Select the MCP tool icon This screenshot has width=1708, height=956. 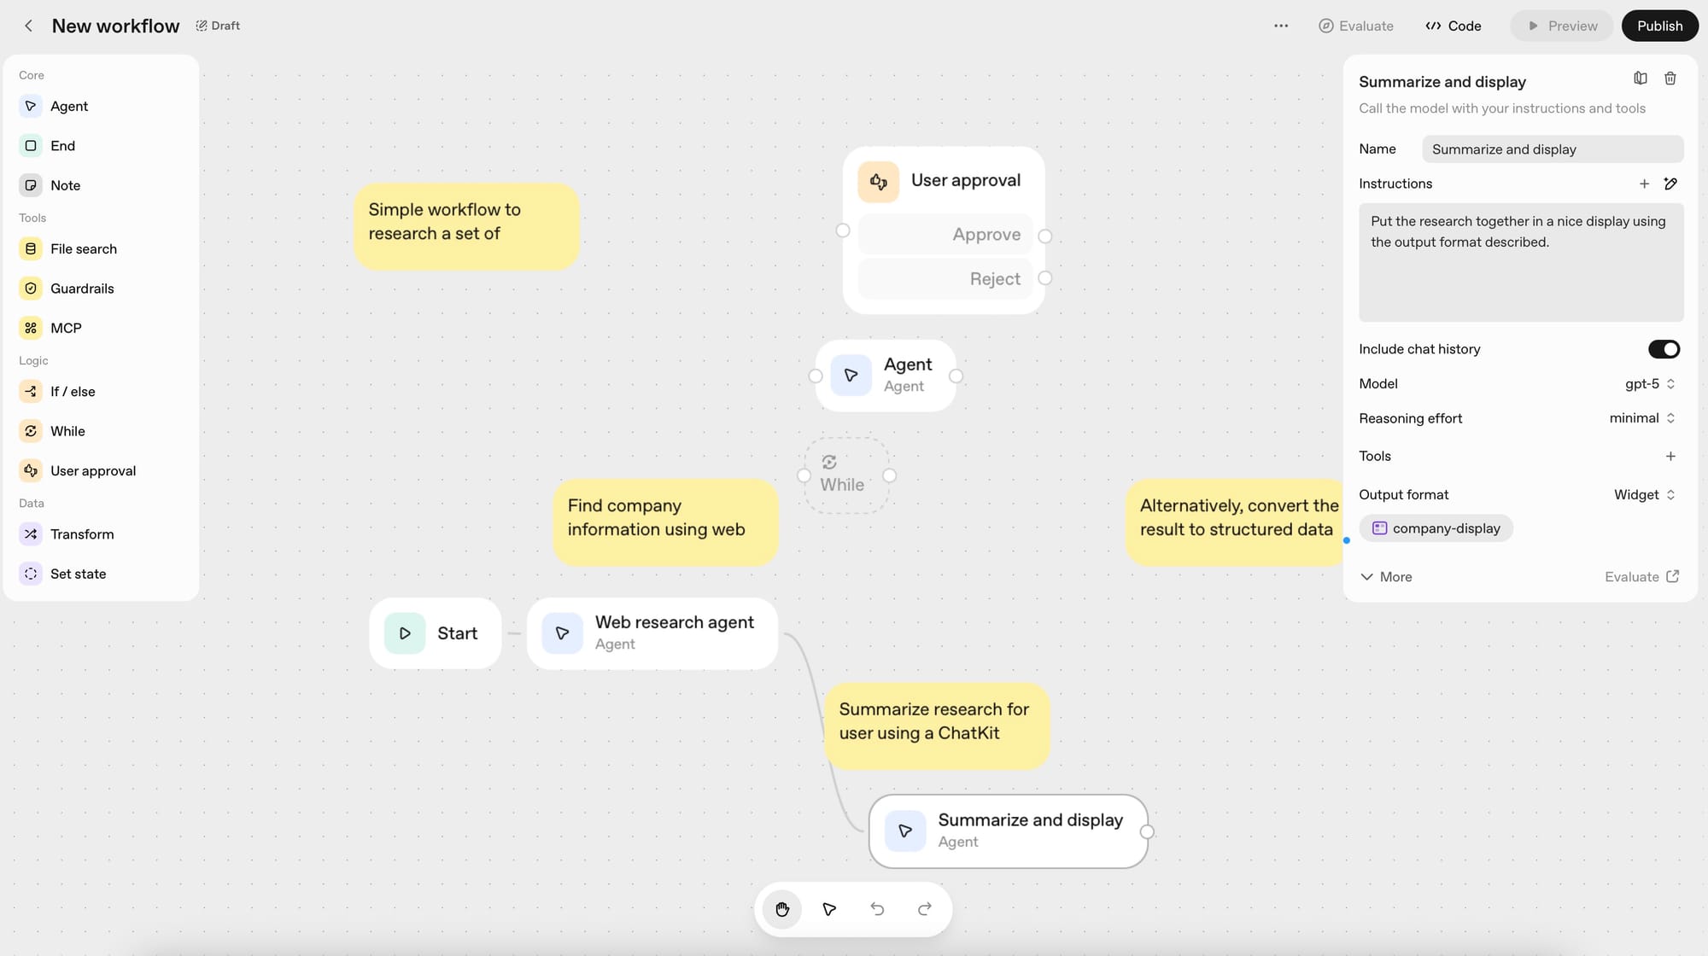click(x=31, y=327)
